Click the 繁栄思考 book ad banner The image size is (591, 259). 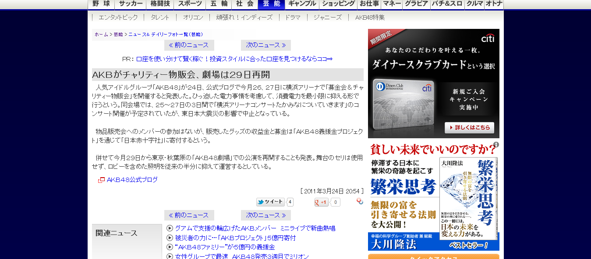point(434,196)
